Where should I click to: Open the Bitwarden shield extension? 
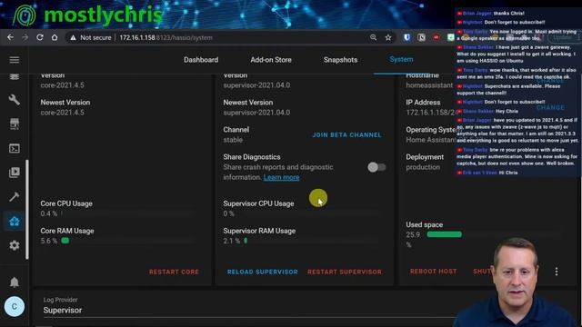406,37
